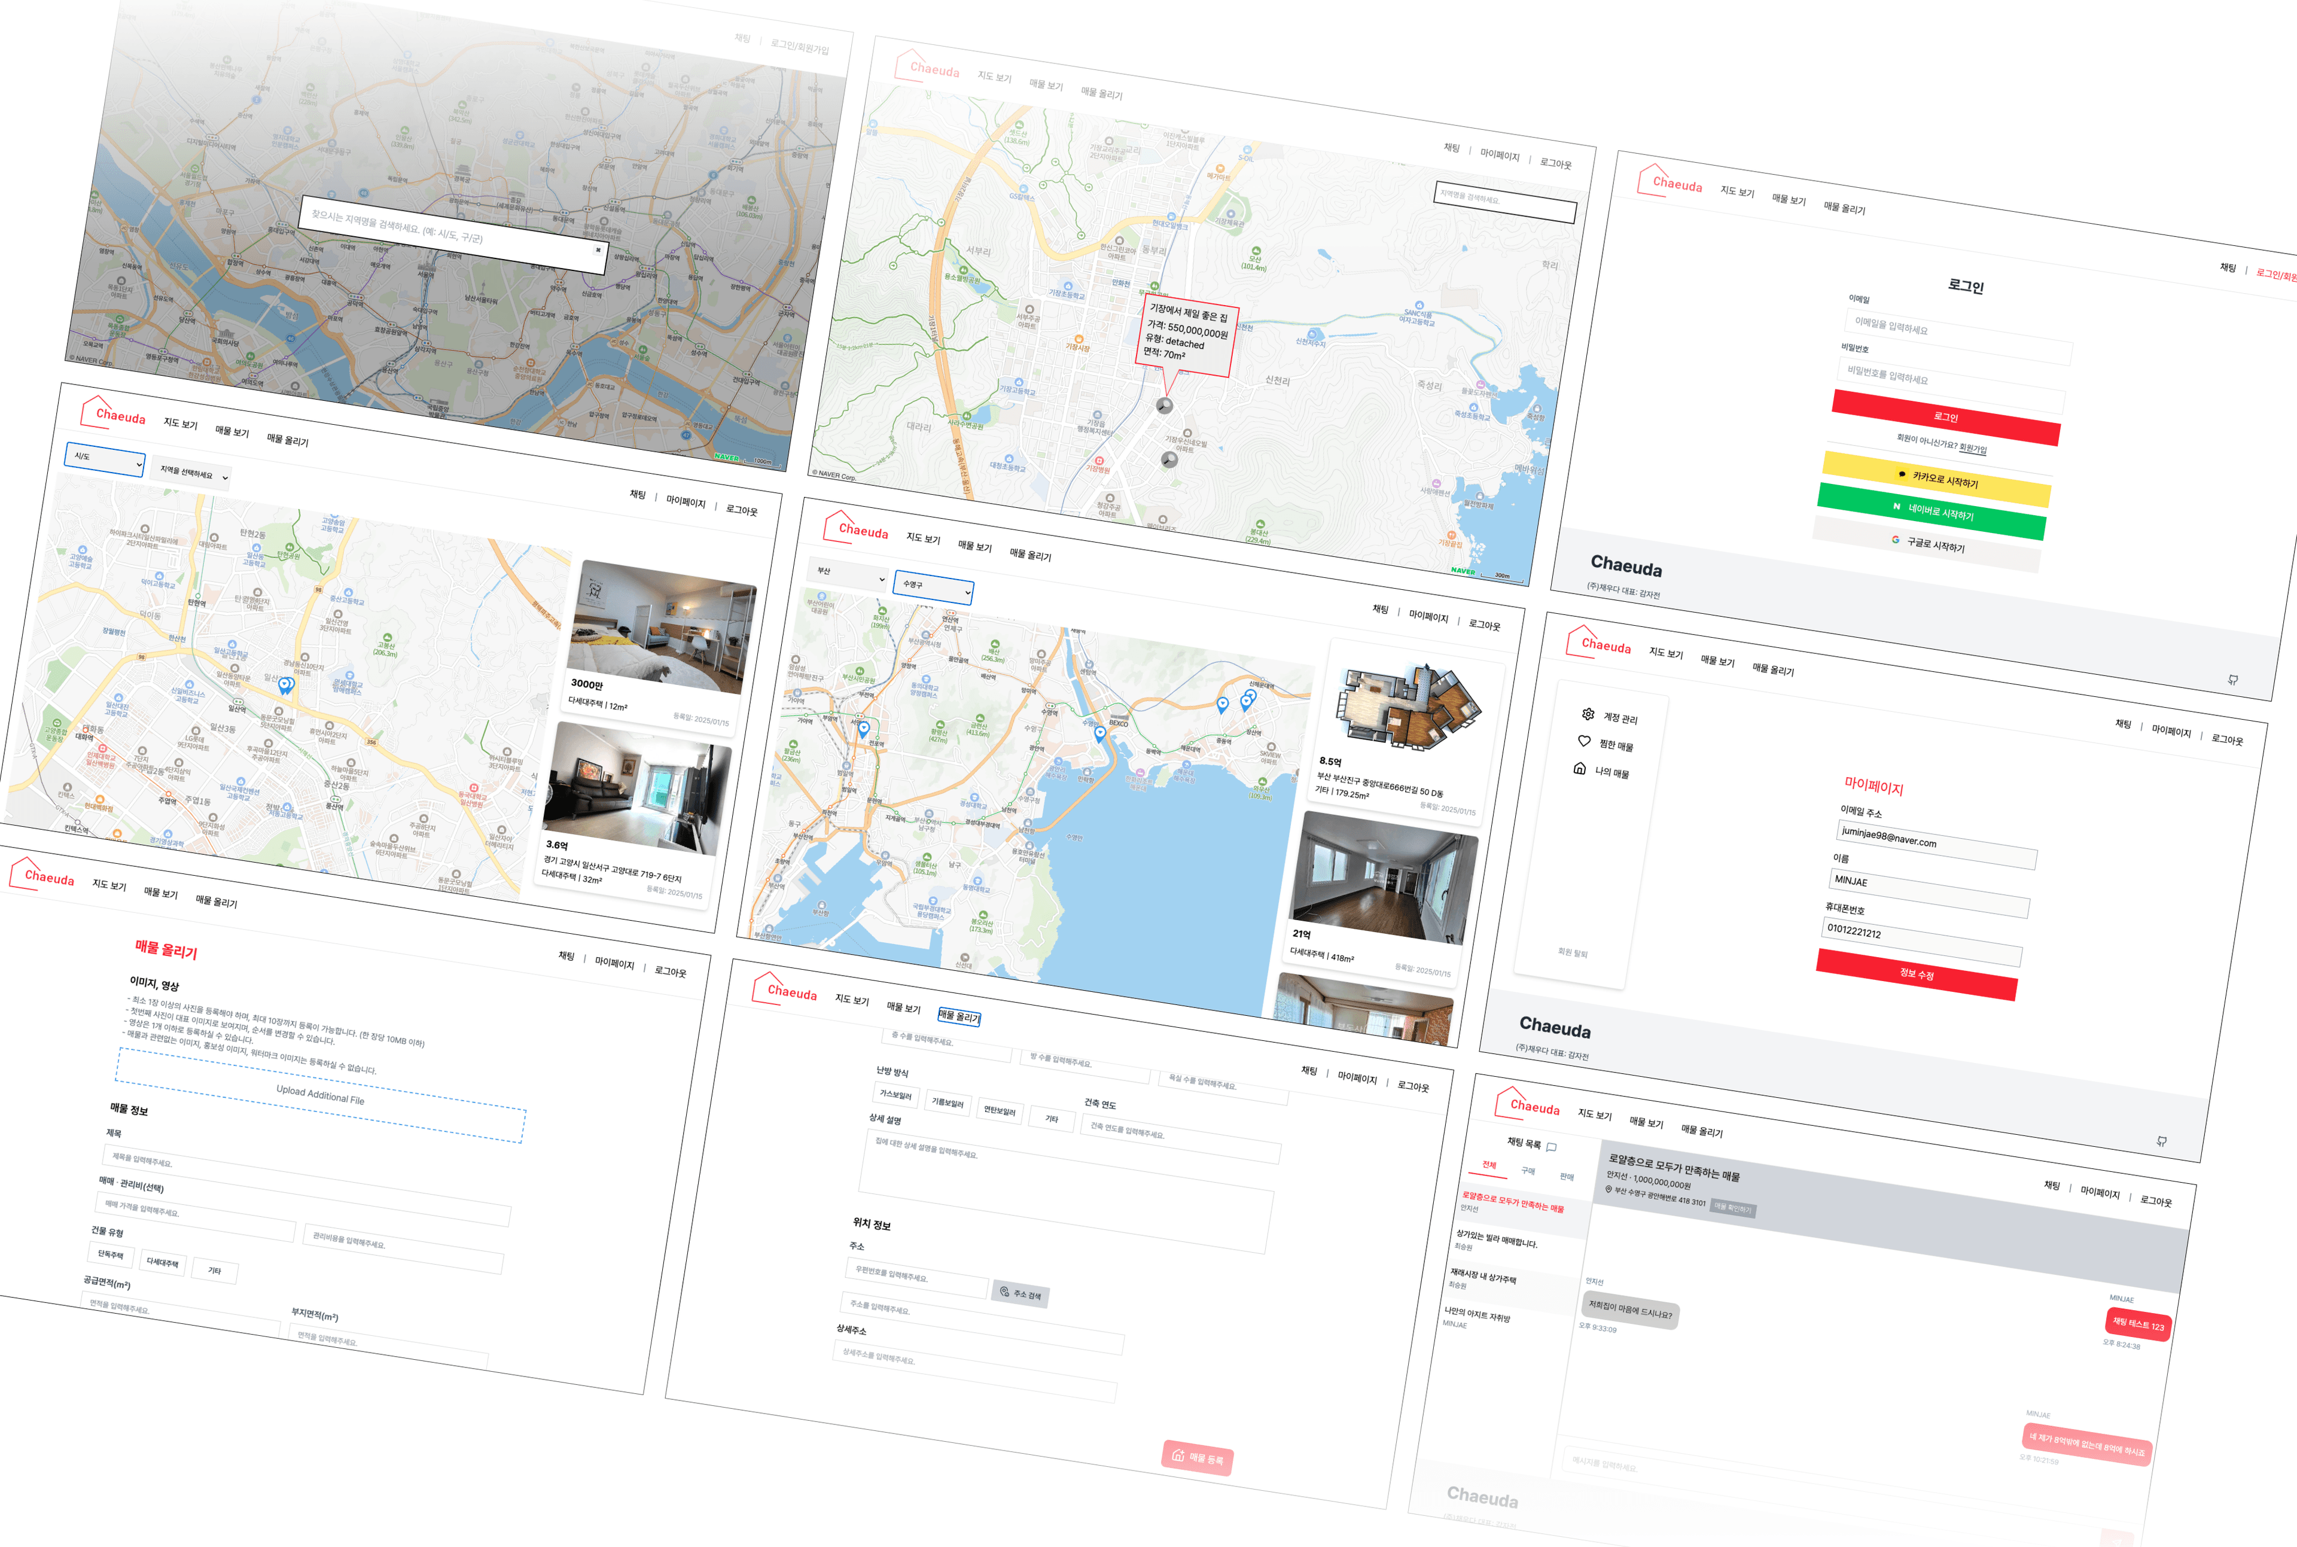Click the Chaeuda logo on the 위치 정보 form page

[x=785, y=989]
